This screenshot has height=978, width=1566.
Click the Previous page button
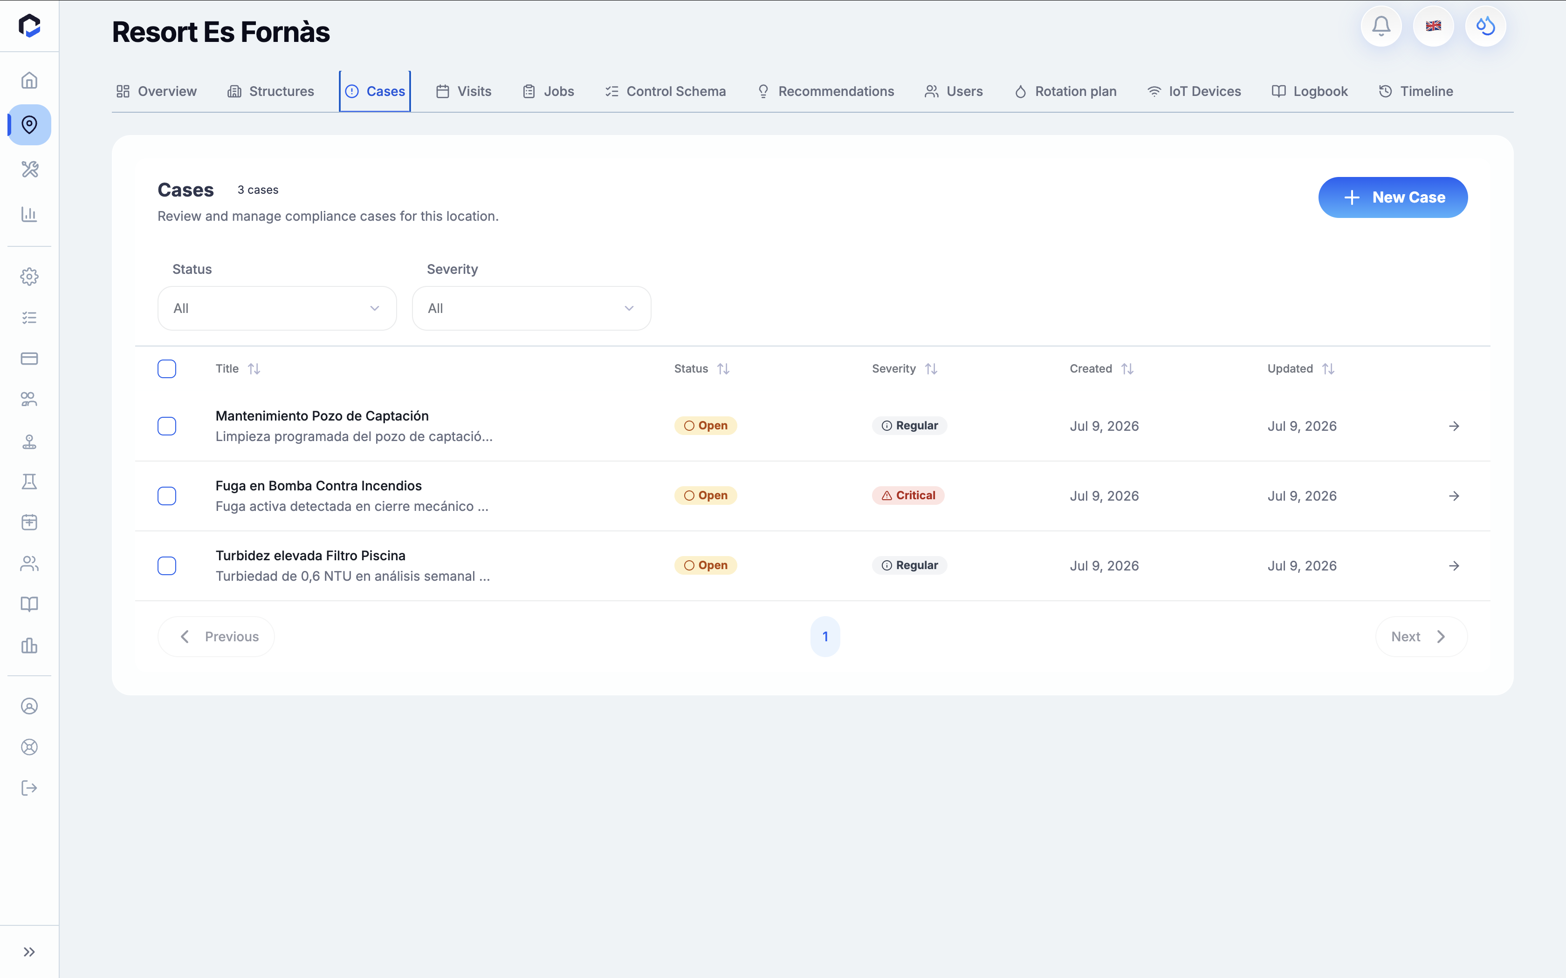[x=216, y=637]
